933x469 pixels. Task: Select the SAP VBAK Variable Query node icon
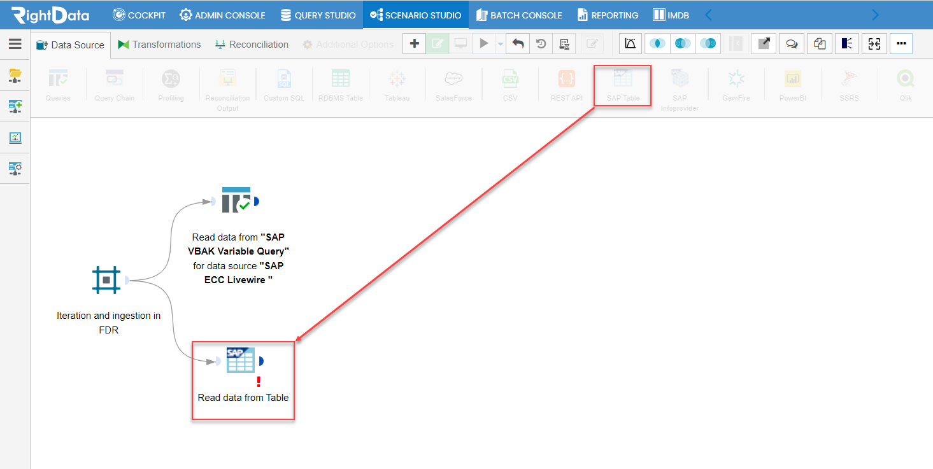tap(236, 200)
